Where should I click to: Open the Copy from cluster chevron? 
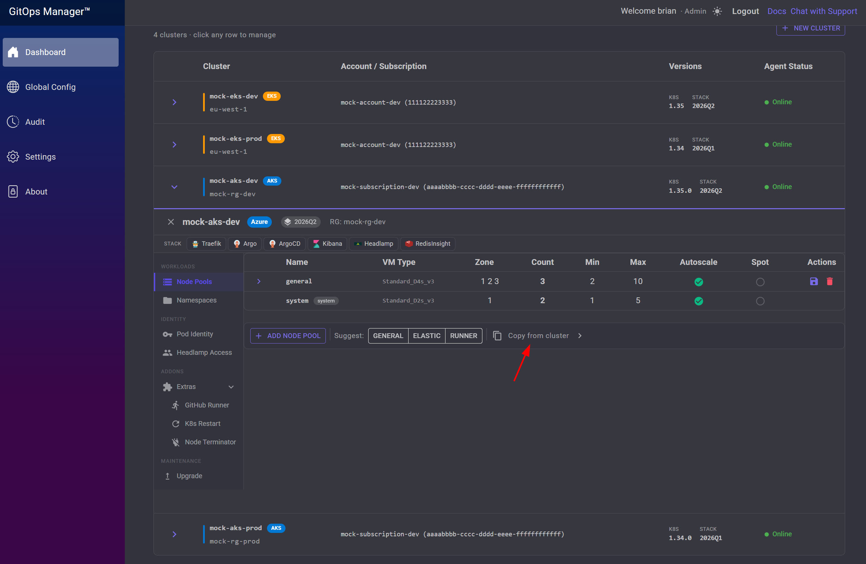[x=579, y=336]
